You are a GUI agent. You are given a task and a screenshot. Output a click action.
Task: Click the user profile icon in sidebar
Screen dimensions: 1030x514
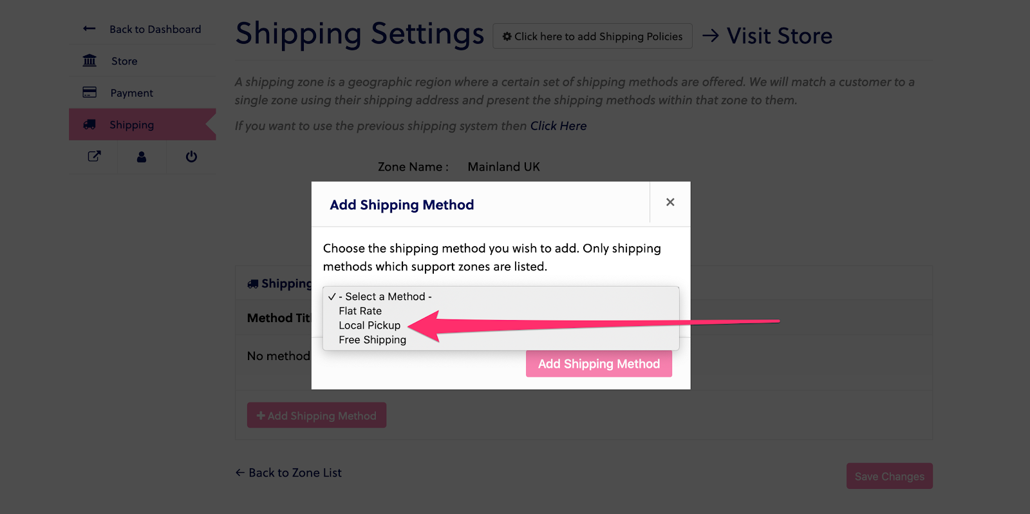click(142, 157)
